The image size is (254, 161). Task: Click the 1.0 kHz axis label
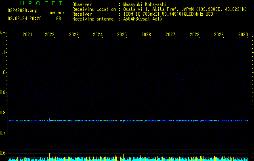(x=3, y=72)
